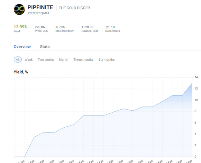The height and width of the screenshot is (163, 201).
Task: Click the -0.78% max drawdown figure
Action: click(60, 27)
